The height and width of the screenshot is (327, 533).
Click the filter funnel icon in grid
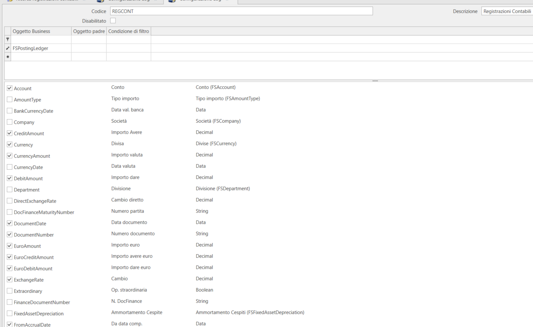[x=8, y=39]
